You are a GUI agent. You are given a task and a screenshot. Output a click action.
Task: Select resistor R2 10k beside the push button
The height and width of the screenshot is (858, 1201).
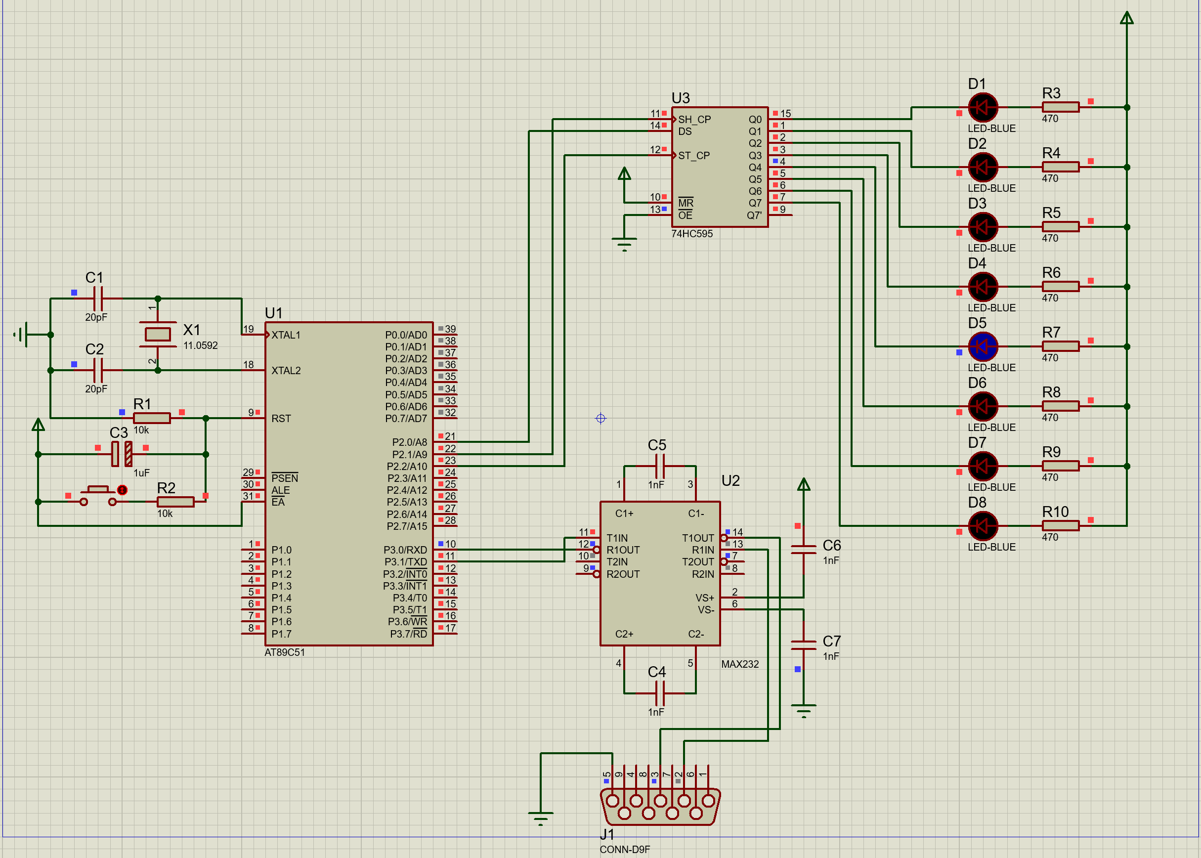(175, 502)
